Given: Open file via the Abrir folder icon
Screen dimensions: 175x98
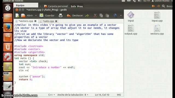Looking at the screenshot, I should (x=23, y=16).
